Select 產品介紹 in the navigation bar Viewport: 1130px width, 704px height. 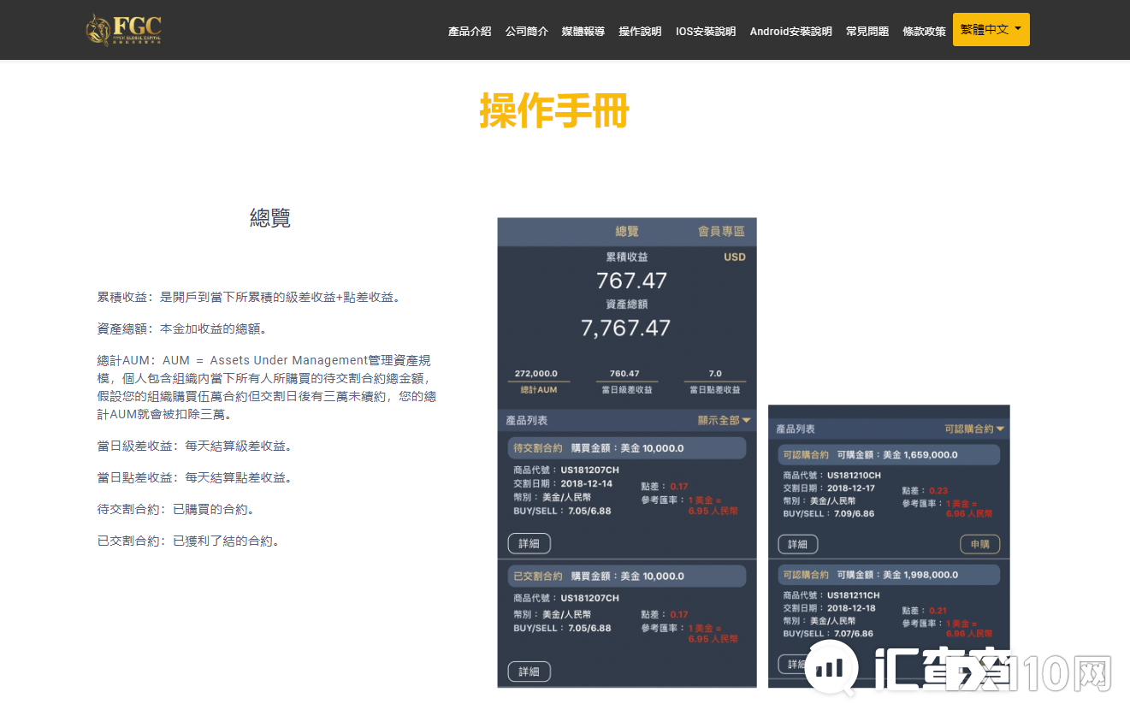tap(469, 30)
